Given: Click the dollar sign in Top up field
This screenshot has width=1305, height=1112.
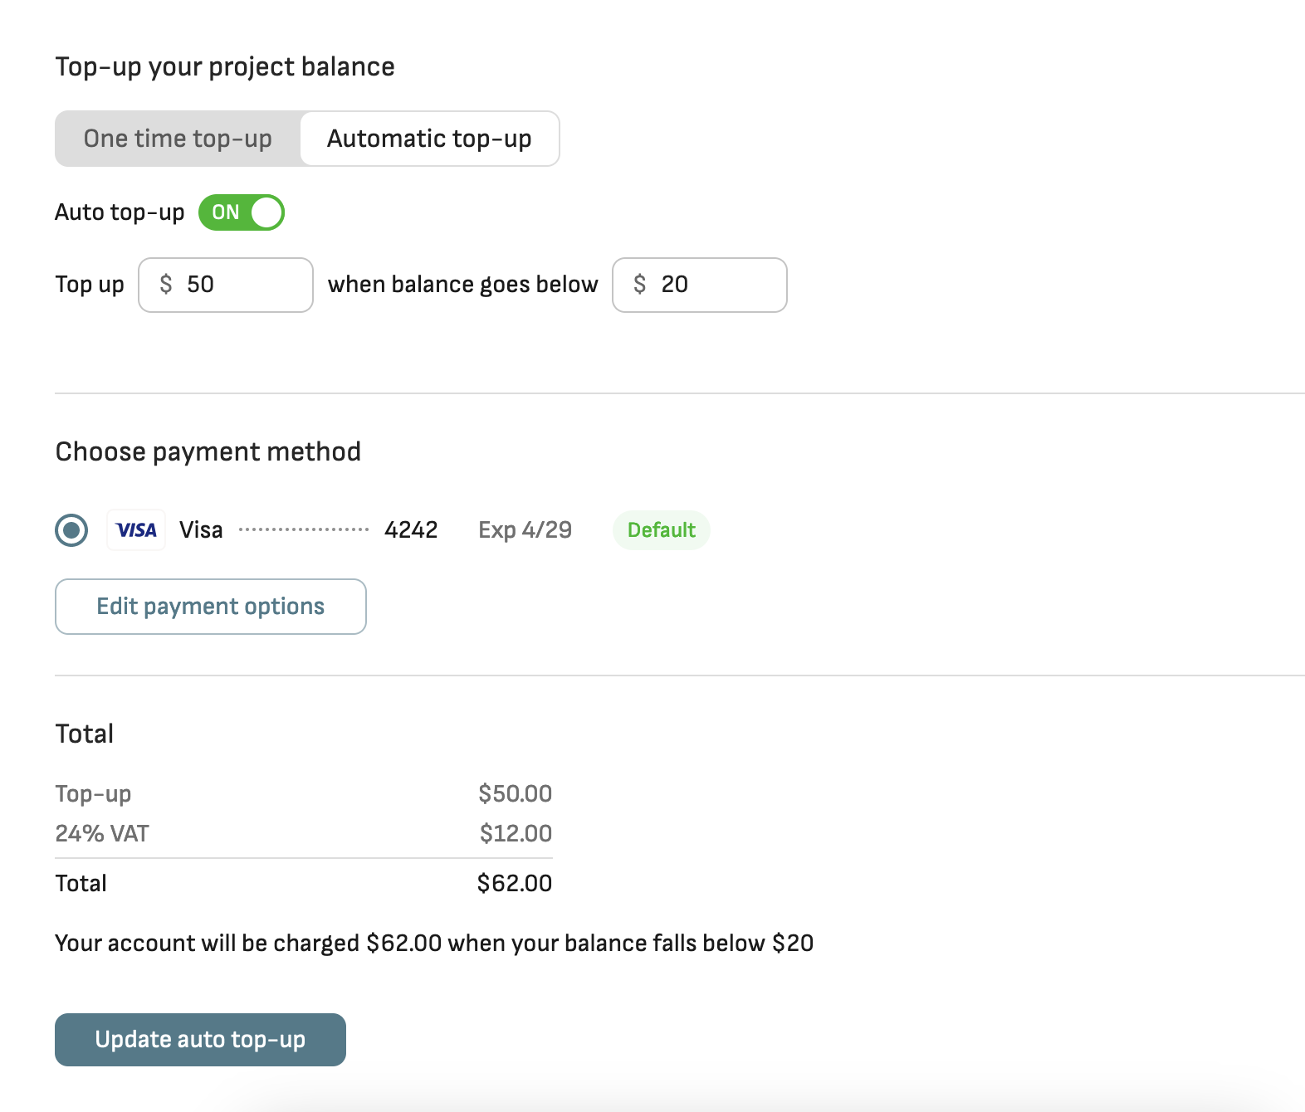Looking at the screenshot, I should click(x=166, y=285).
